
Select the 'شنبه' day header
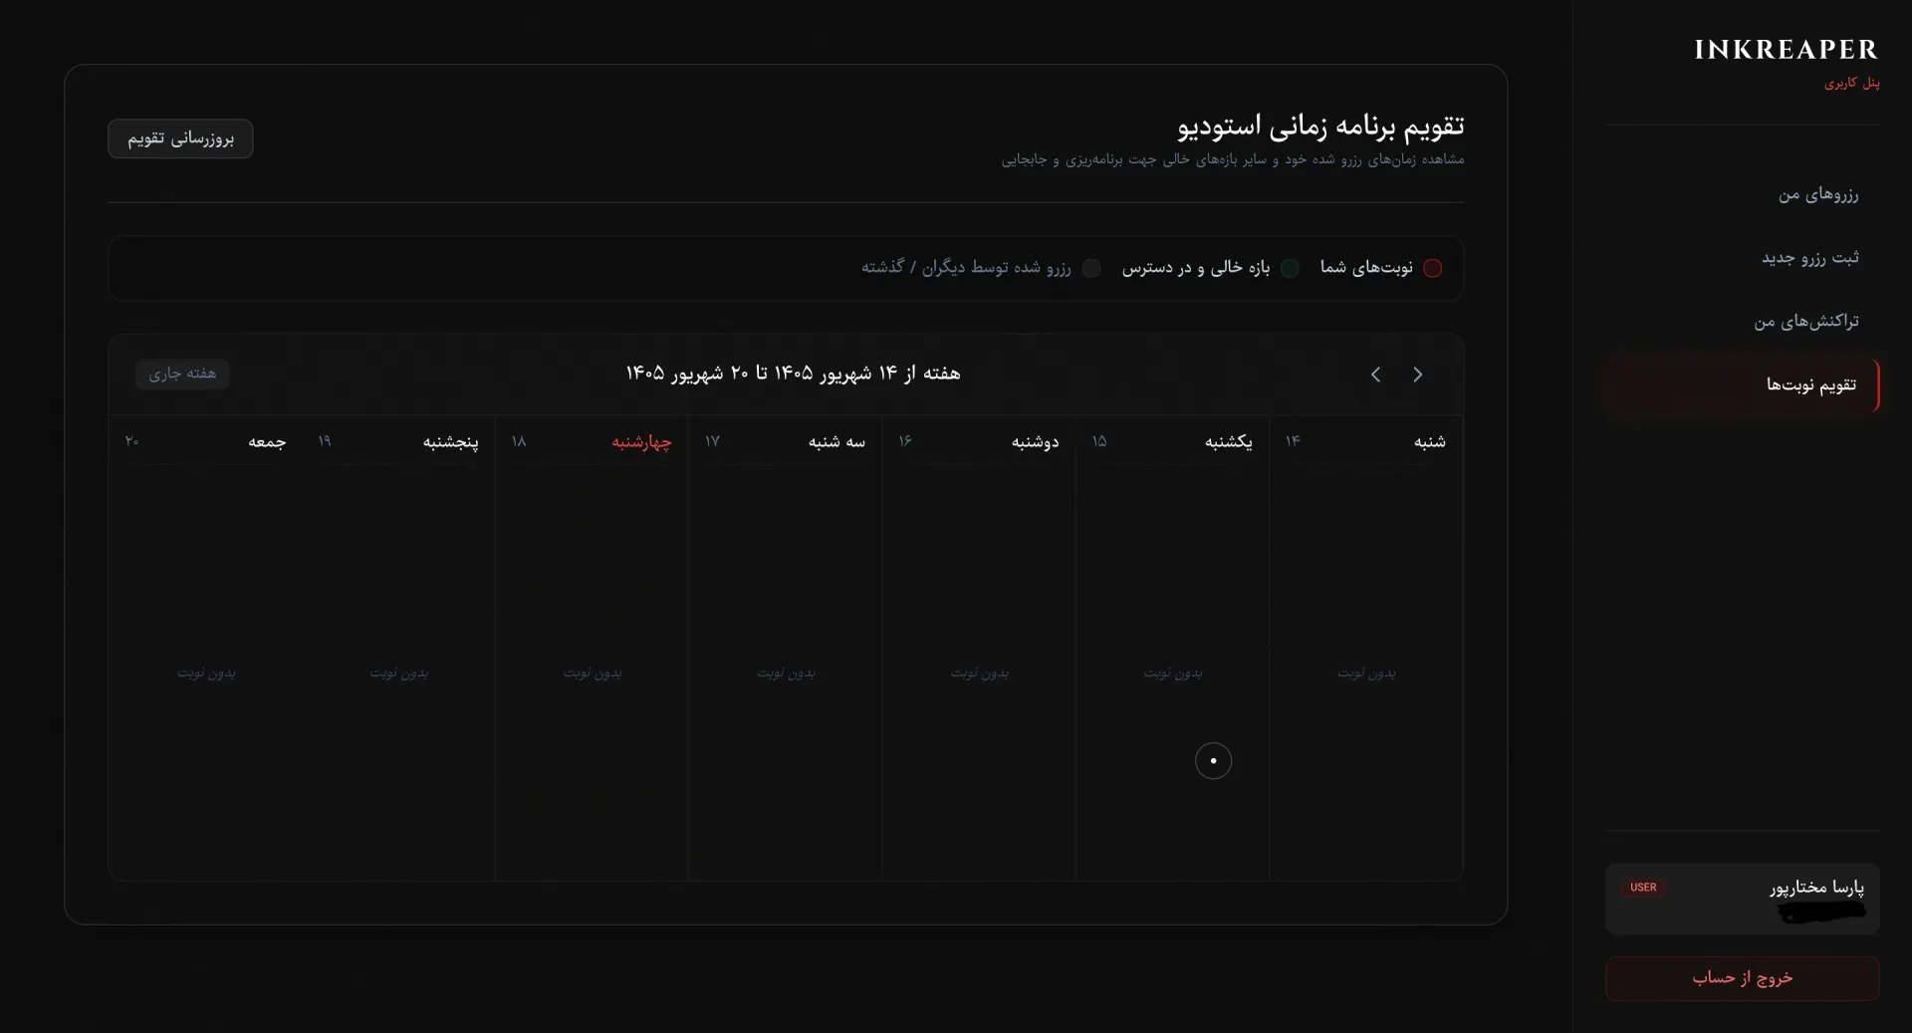tap(1429, 441)
